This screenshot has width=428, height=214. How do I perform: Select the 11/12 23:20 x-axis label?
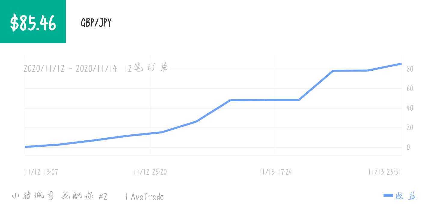click(x=150, y=172)
